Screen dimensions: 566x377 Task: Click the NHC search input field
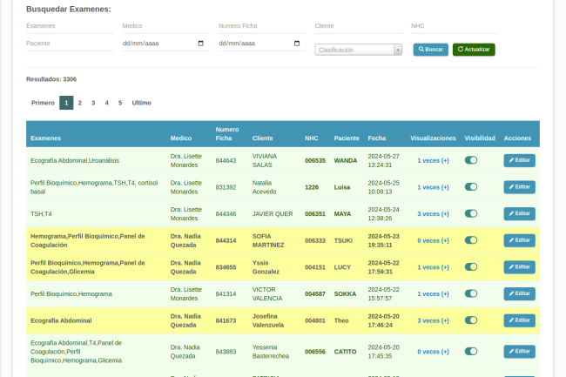pos(454,26)
